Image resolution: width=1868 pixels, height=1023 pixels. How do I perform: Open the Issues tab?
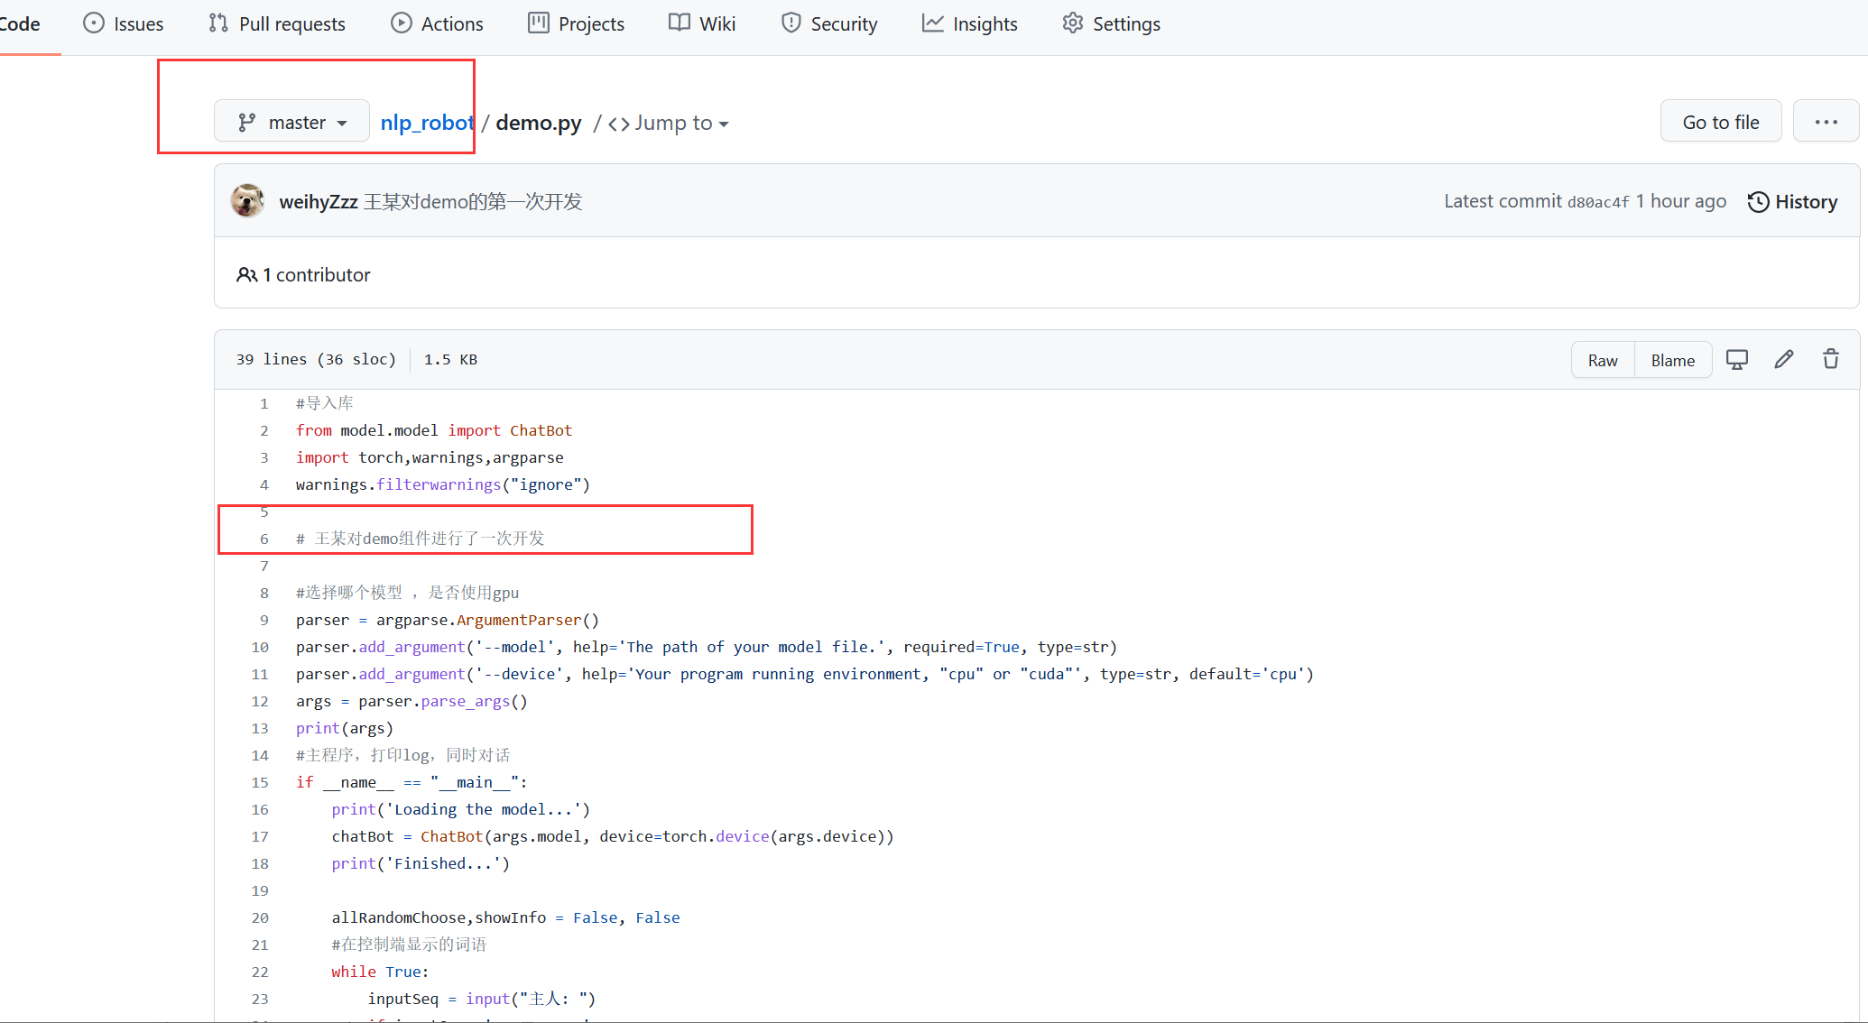(x=124, y=24)
